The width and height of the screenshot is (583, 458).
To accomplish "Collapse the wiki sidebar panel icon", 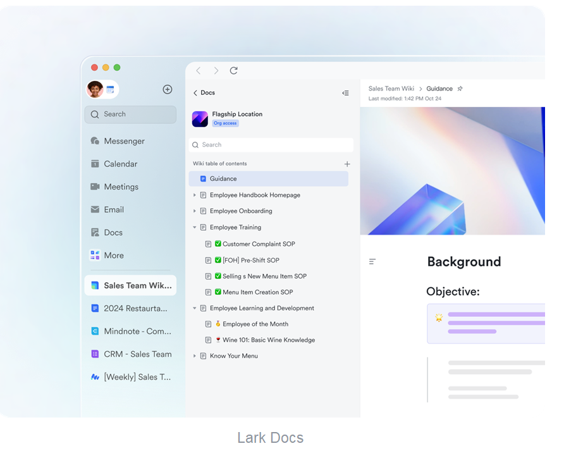I will [x=345, y=93].
